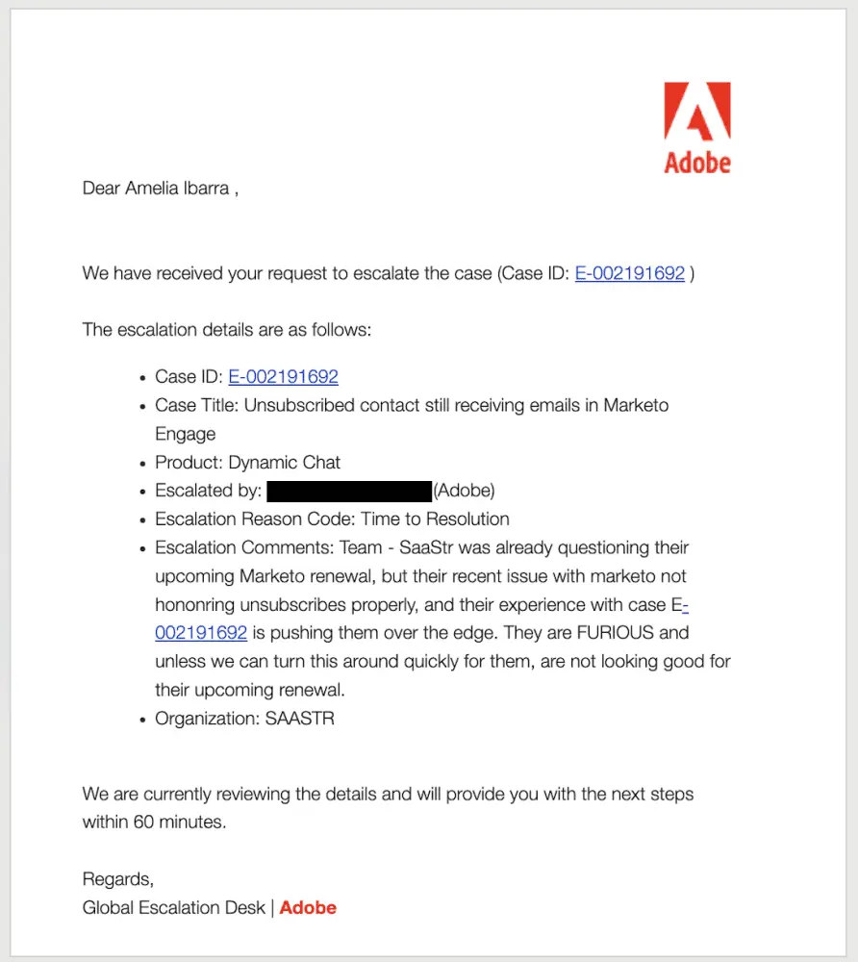Click the Adobe logo icon in the header
The image size is (858, 962).
pyautogui.click(x=696, y=113)
